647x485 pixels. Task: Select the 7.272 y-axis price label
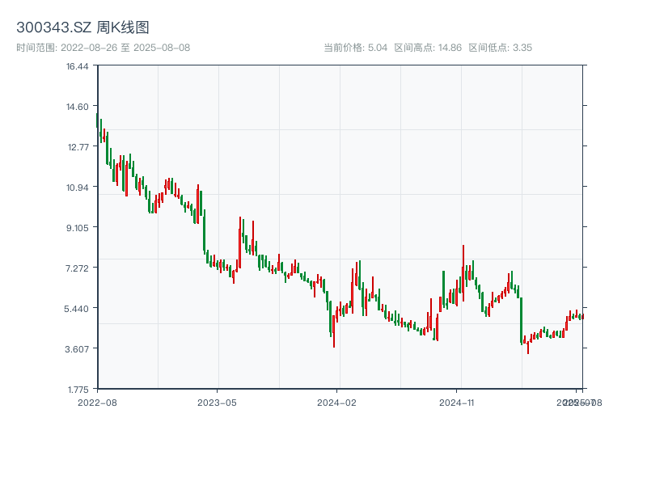point(78,268)
